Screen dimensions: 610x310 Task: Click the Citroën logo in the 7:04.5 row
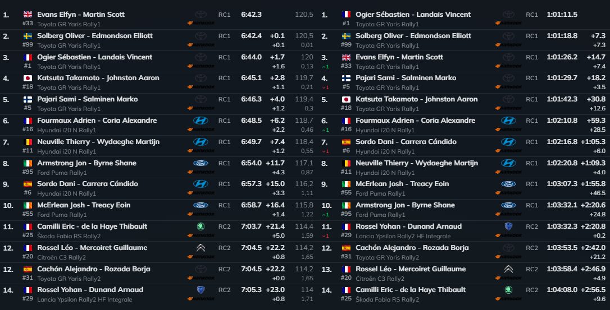pos(201,248)
